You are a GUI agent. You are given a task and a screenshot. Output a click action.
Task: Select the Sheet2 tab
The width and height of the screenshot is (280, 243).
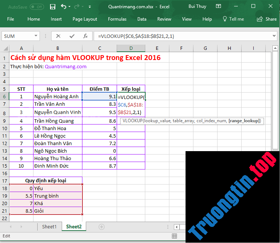pyautogui.click(x=74, y=226)
